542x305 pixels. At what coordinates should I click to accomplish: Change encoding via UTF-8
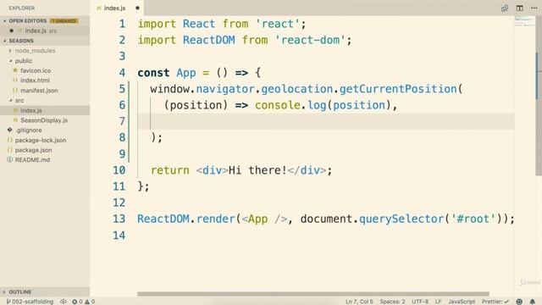click(420, 302)
